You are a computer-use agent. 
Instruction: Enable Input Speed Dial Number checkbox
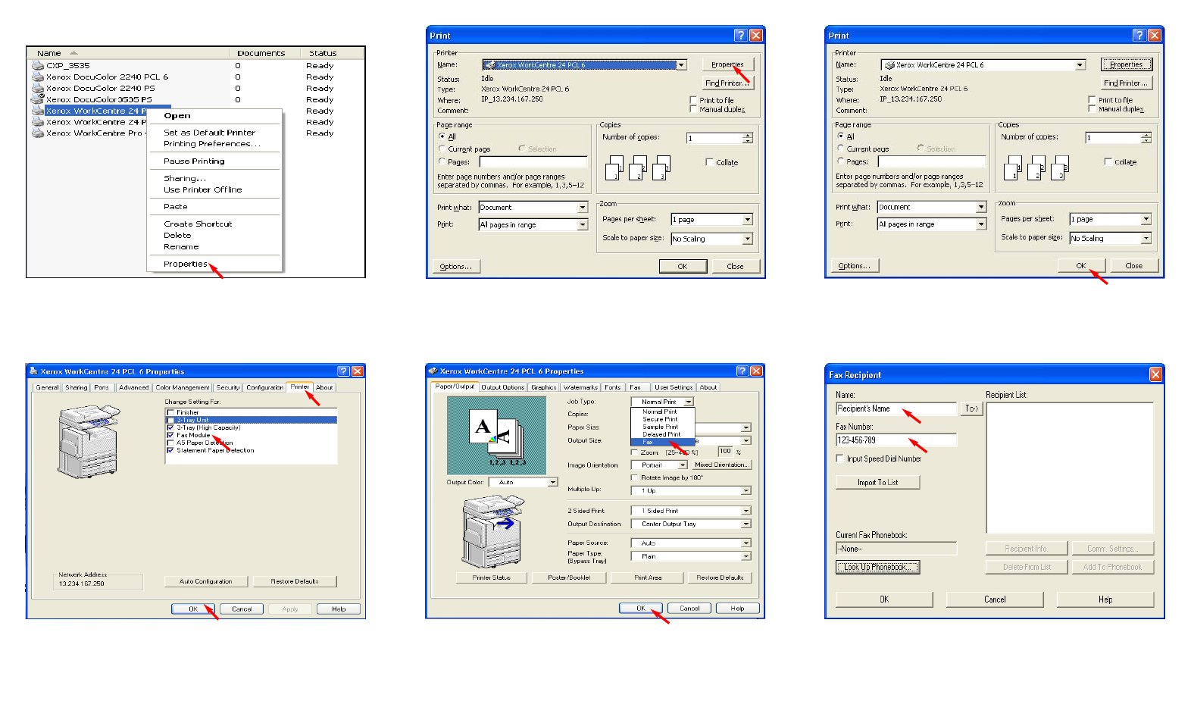coord(839,459)
